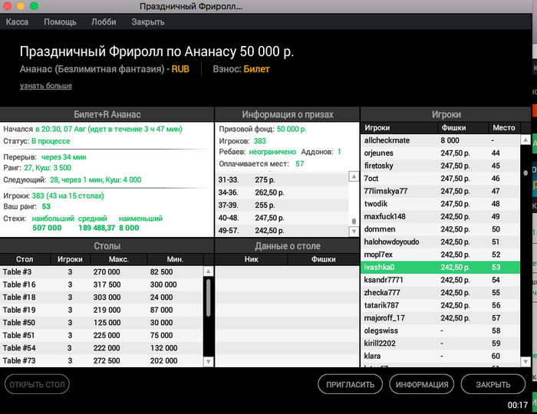
Task: Select player allcheckmate
Action: (x=440, y=140)
